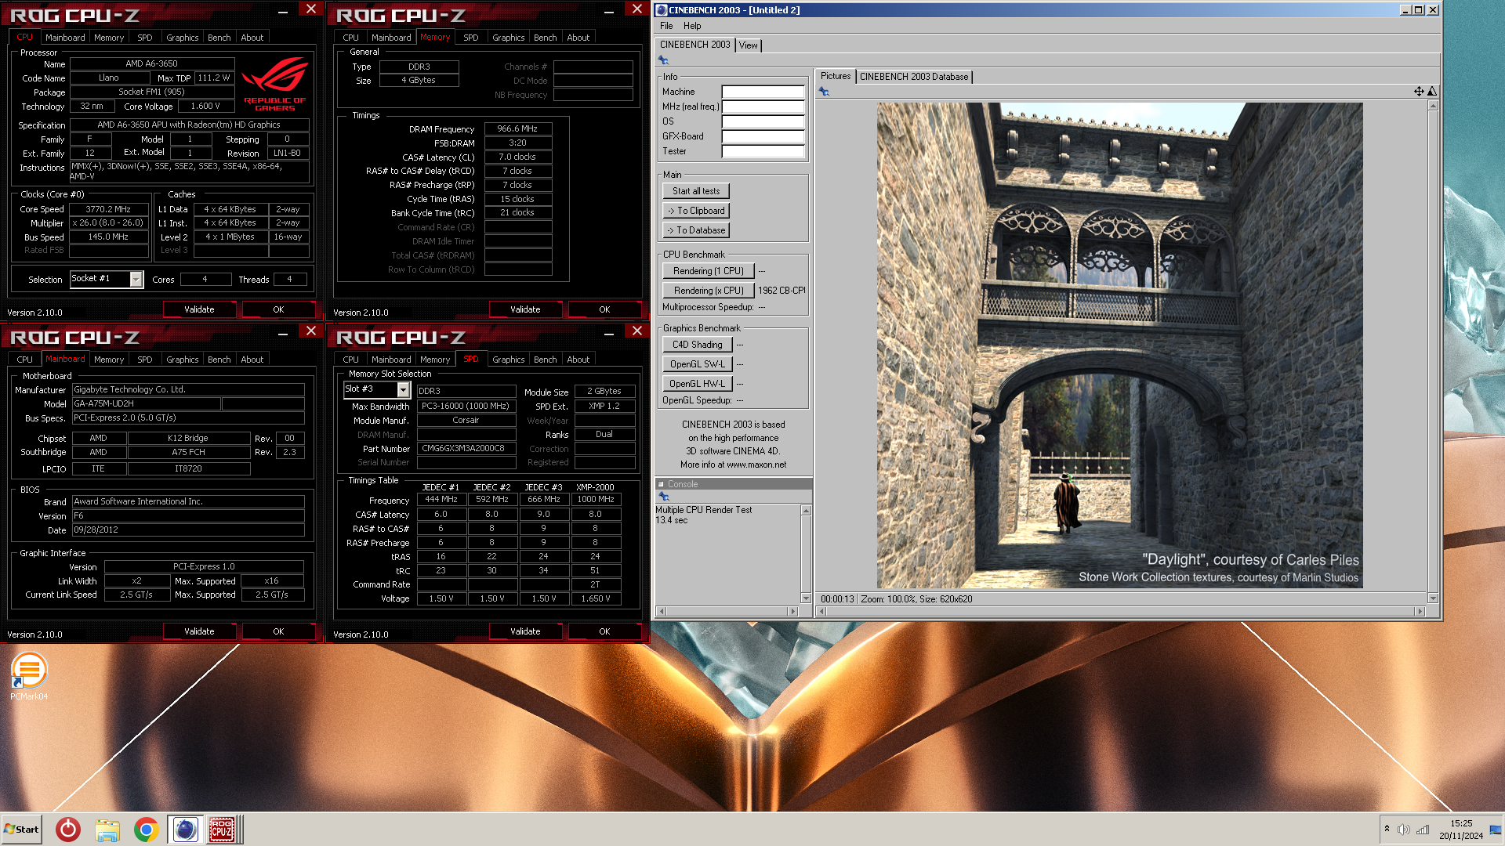Click into the Tester input field
Screen dimensions: 1505x846
click(763, 151)
